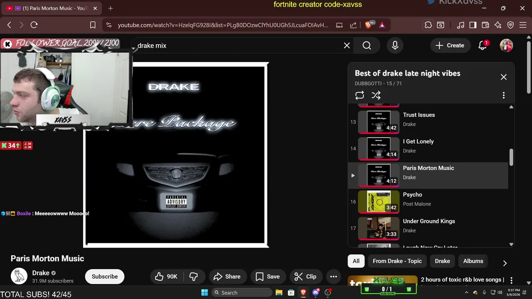Show hidden system tray icons chevron
This screenshot has height=299, width=532.
click(466, 292)
